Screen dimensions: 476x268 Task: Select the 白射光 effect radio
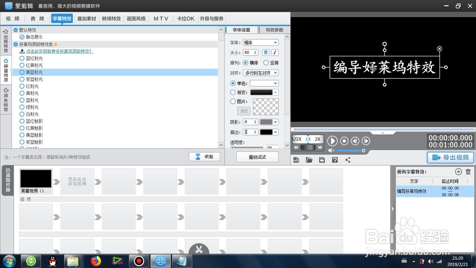[22, 114]
